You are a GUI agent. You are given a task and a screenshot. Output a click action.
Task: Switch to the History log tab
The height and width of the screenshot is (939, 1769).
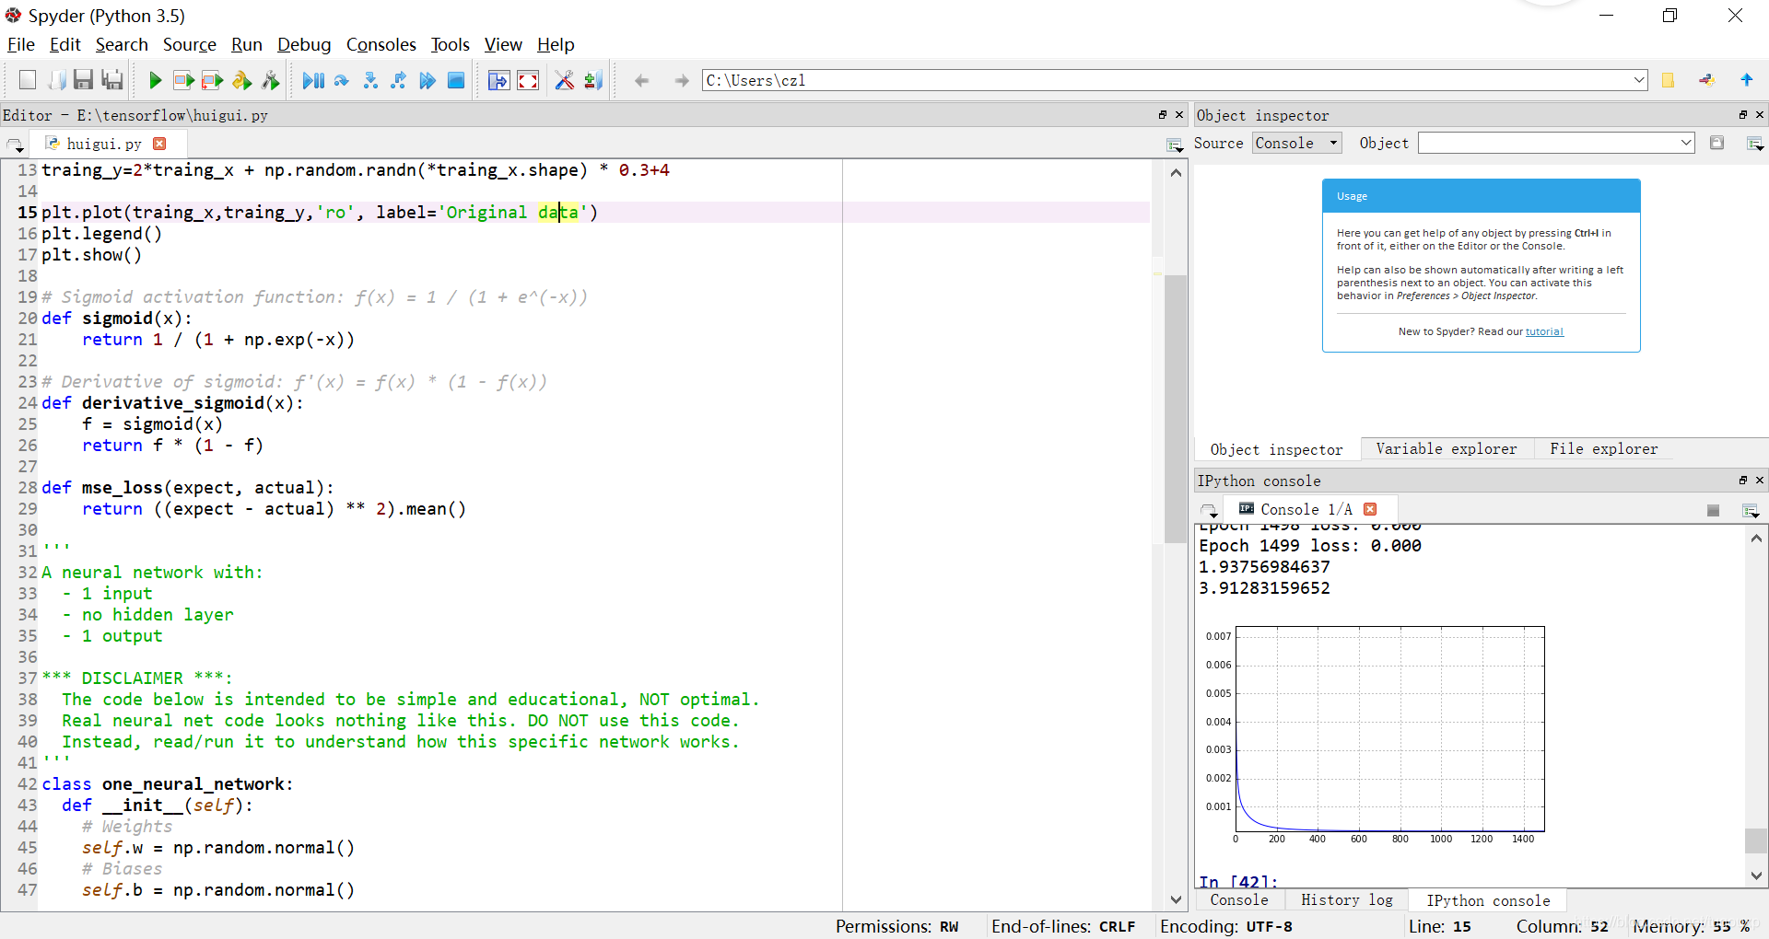coord(1347,900)
